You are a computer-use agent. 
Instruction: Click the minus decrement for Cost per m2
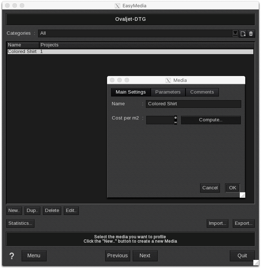(x=176, y=122)
